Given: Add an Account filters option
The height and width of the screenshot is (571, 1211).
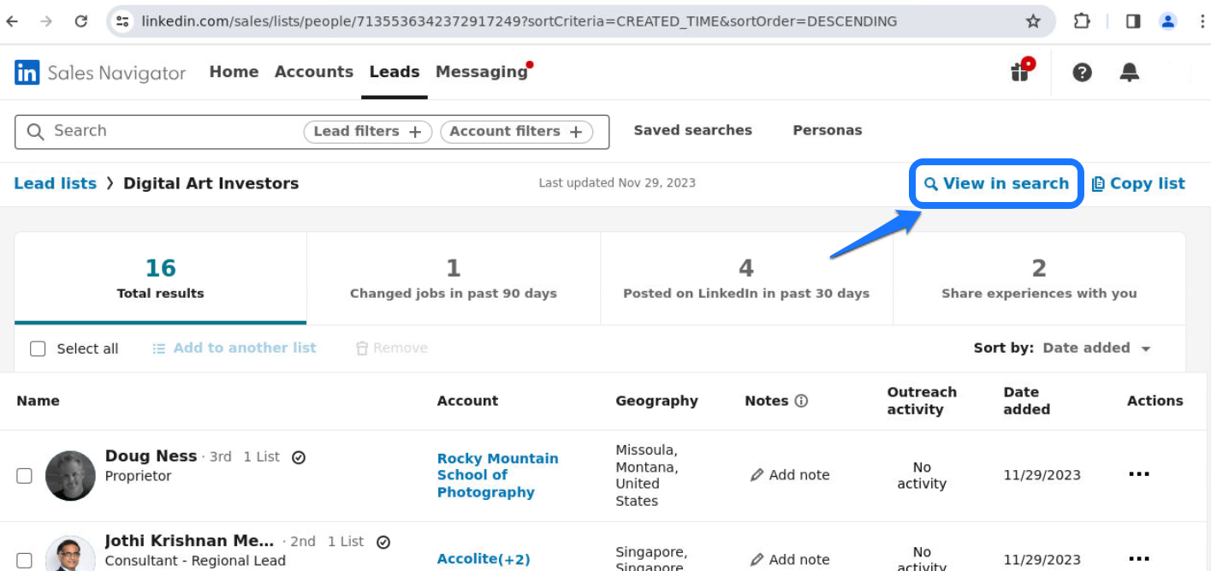Looking at the screenshot, I should [x=516, y=132].
